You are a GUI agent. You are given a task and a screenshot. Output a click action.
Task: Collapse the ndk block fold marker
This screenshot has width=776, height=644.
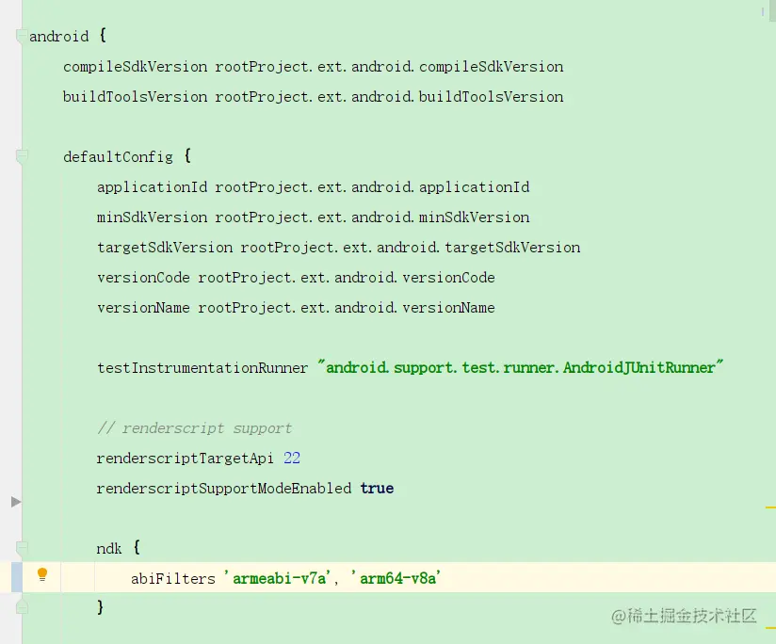[x=22, y=548]
